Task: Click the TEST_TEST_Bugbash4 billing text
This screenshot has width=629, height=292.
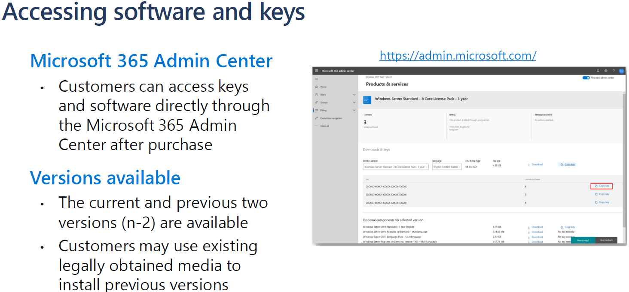Action: 459,127
